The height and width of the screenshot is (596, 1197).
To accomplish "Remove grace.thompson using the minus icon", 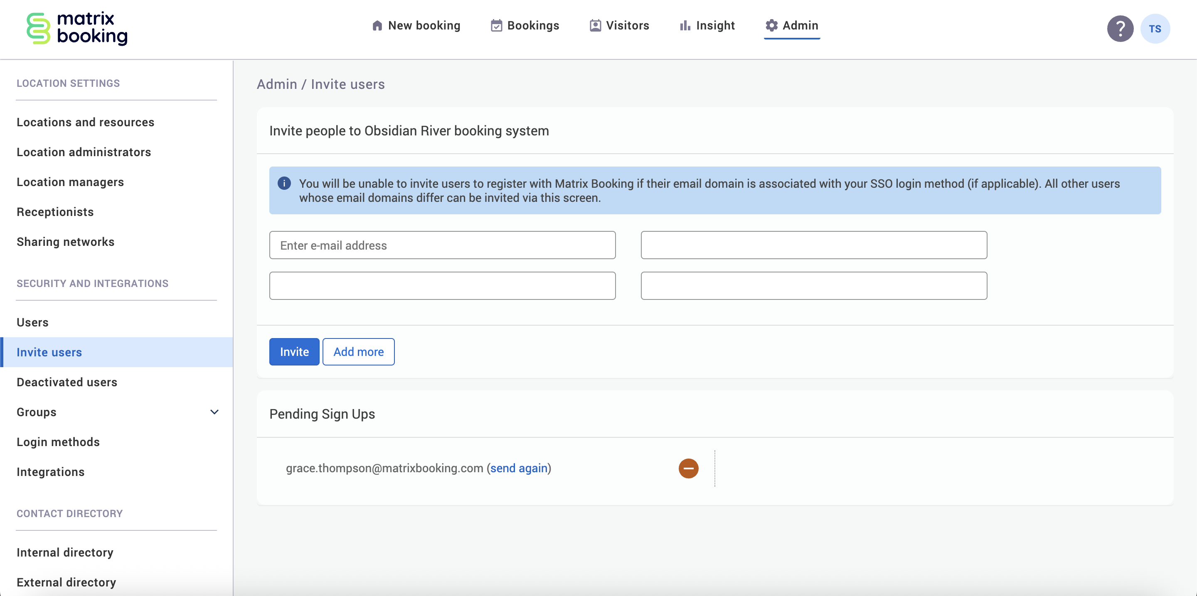I will point(688,468).
